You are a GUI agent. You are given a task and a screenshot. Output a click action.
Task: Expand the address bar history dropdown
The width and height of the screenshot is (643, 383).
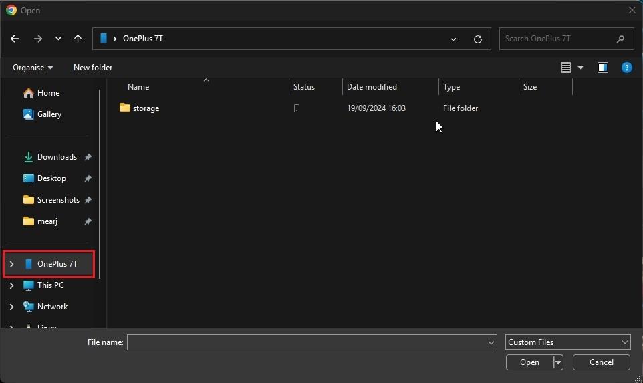point(453,39)
